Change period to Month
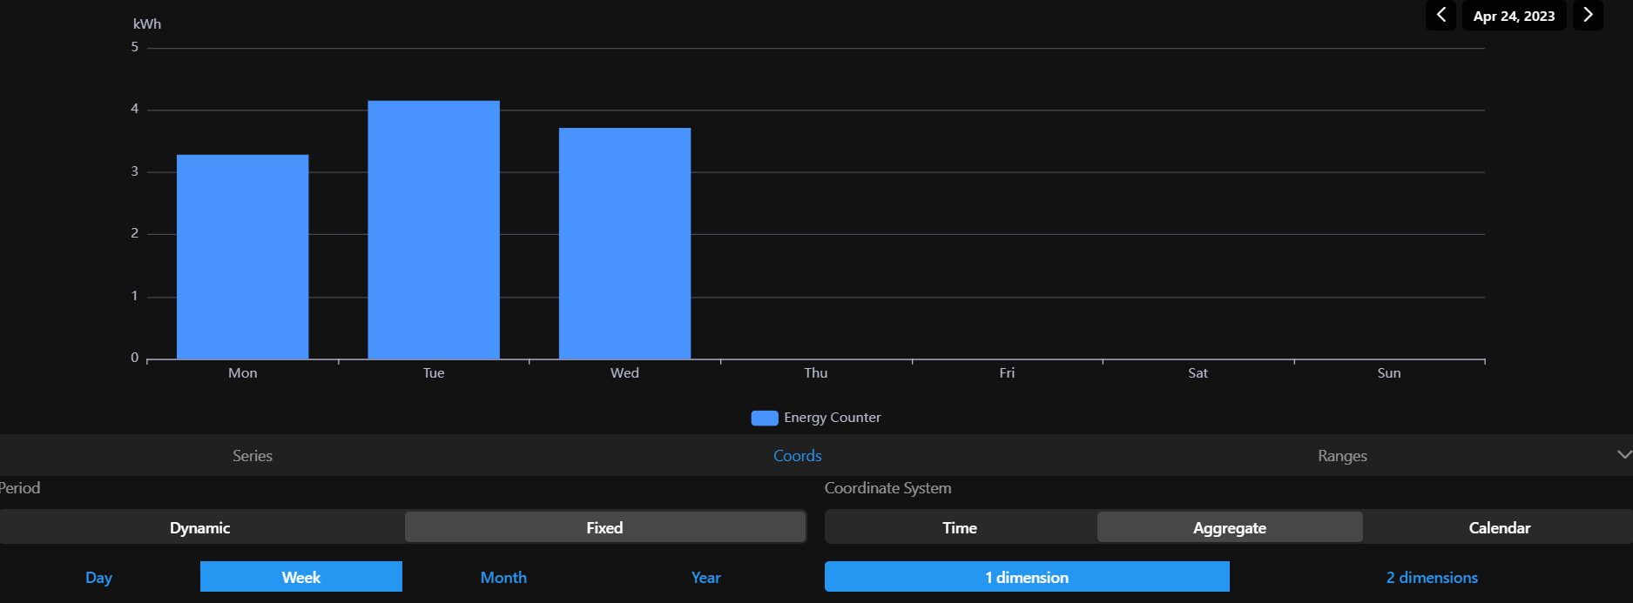The image size is (1633, 603). click(503, 577)
